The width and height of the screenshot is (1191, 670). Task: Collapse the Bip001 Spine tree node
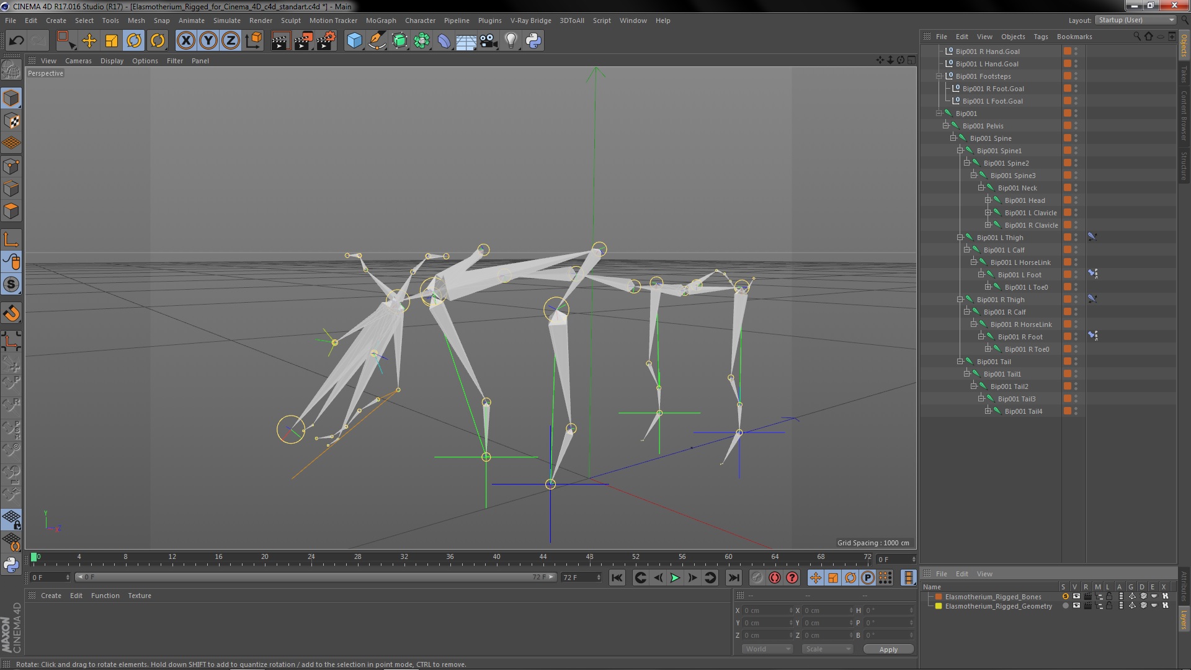click(953, 138)
